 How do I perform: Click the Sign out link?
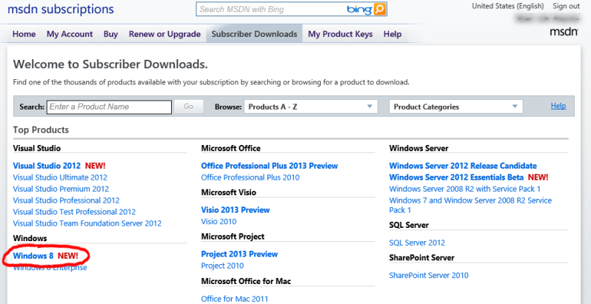[x=566, y=6]
